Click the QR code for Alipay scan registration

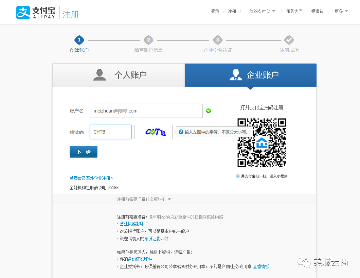click(262, 143)
